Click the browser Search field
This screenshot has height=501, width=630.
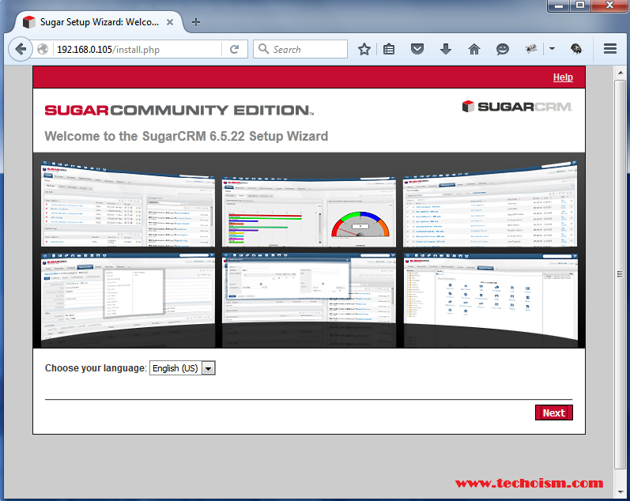[x=300, y=49]
